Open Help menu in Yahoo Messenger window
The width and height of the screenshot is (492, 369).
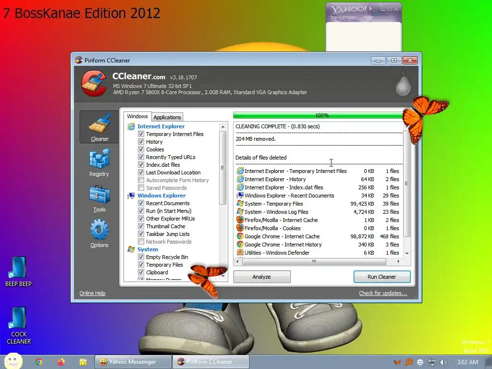(x=369, y=18)
